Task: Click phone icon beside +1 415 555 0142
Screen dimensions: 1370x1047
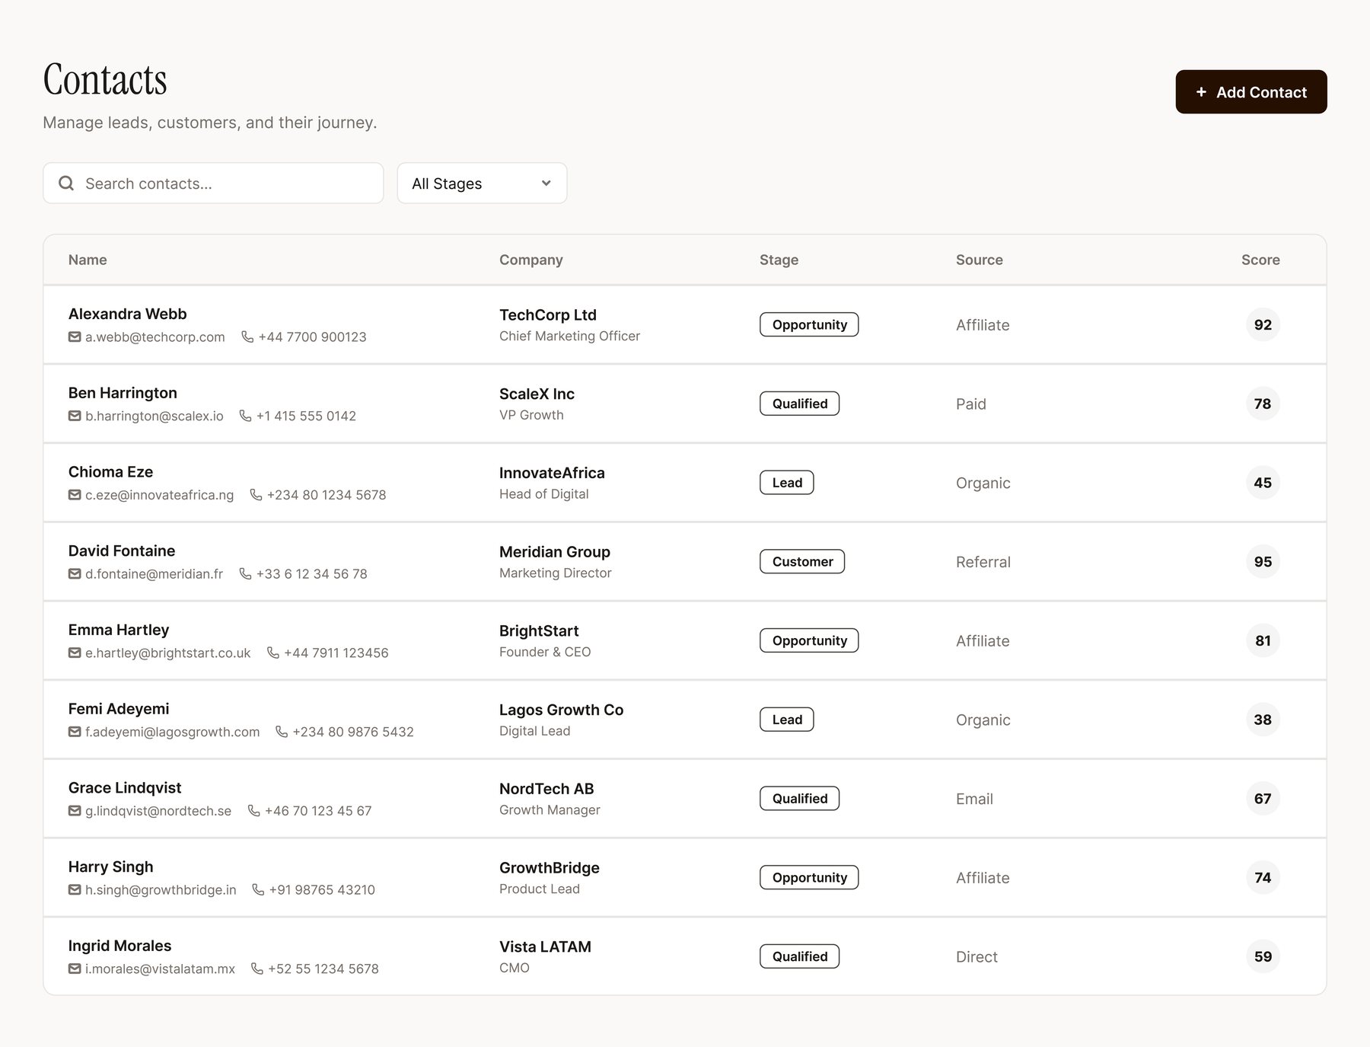Action: (x=245, y=416)
